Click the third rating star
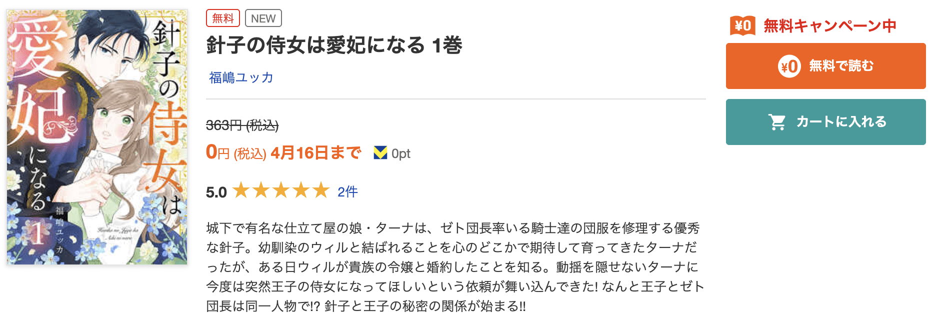The image size is (938, 323). pos(281,190)
